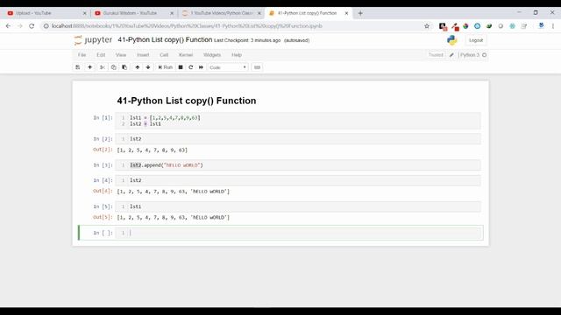Click the In [1]: prompt label
Screen dimensions: 561x315
pyautogui.click(x=103, y=117)
